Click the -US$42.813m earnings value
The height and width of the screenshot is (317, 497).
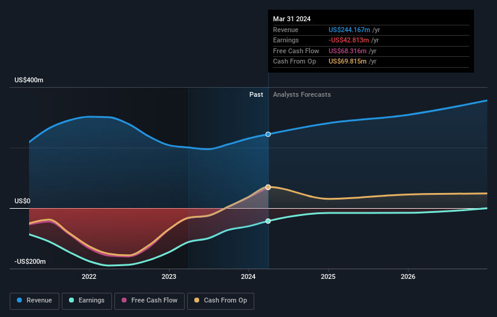(x=349, y=40)
